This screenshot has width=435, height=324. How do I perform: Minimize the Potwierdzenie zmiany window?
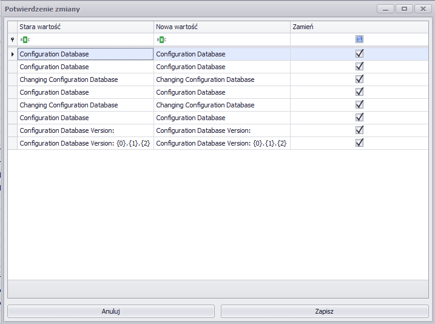(385, 9)
